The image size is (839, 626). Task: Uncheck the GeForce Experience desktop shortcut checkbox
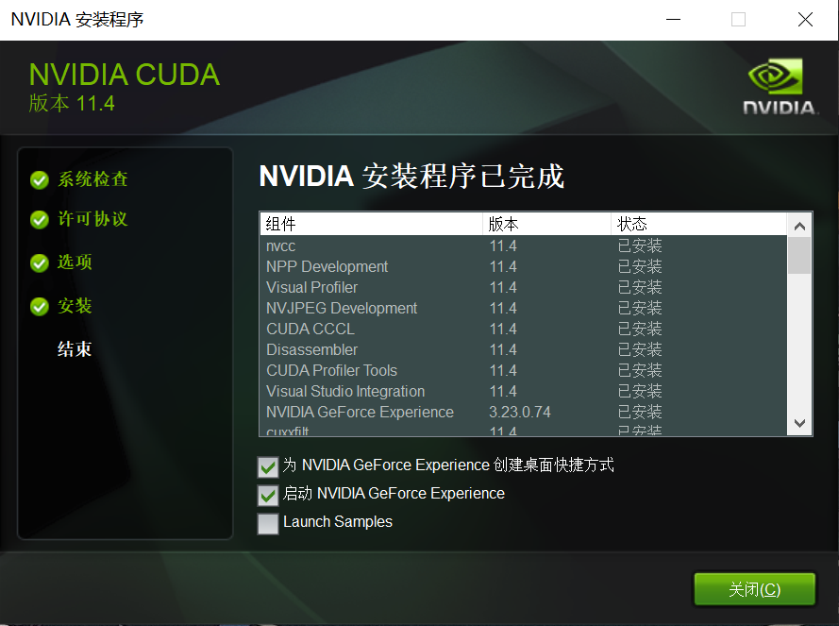(x=267, y=466)
